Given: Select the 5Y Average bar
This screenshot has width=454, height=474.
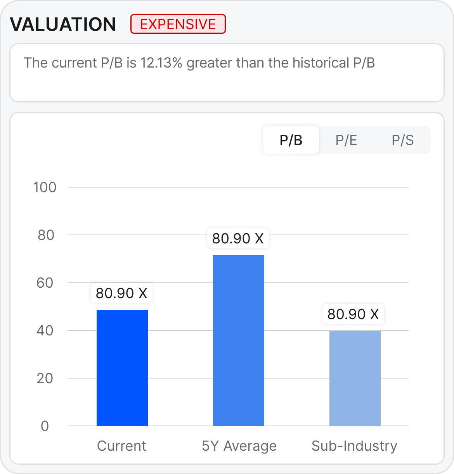Looking at the screenshot, I should pyautogui.click(x=238, y=340).
